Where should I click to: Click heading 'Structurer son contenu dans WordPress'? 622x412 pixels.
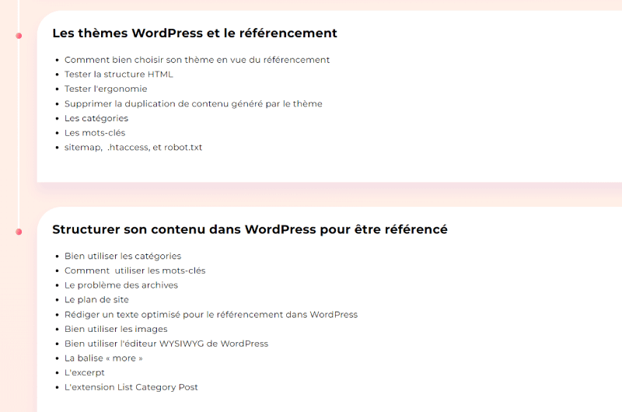pyautogui.click(x=250, y=229)
